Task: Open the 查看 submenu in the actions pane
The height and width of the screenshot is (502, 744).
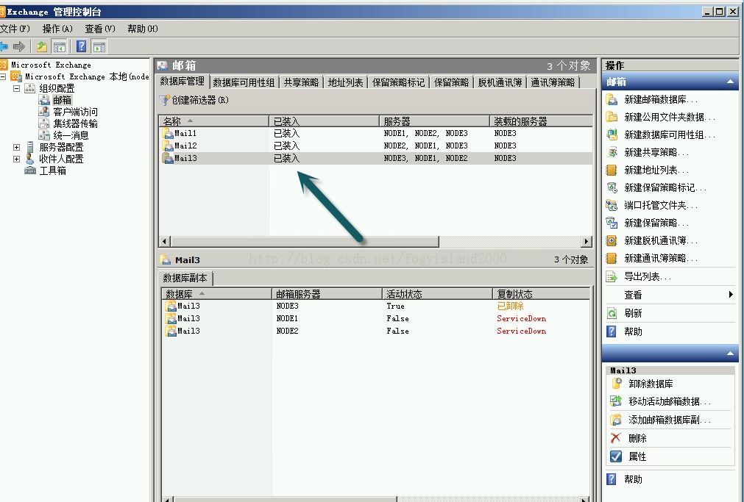Action: 670,295
